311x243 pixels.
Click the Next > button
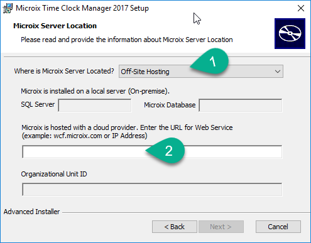(221, 227)
